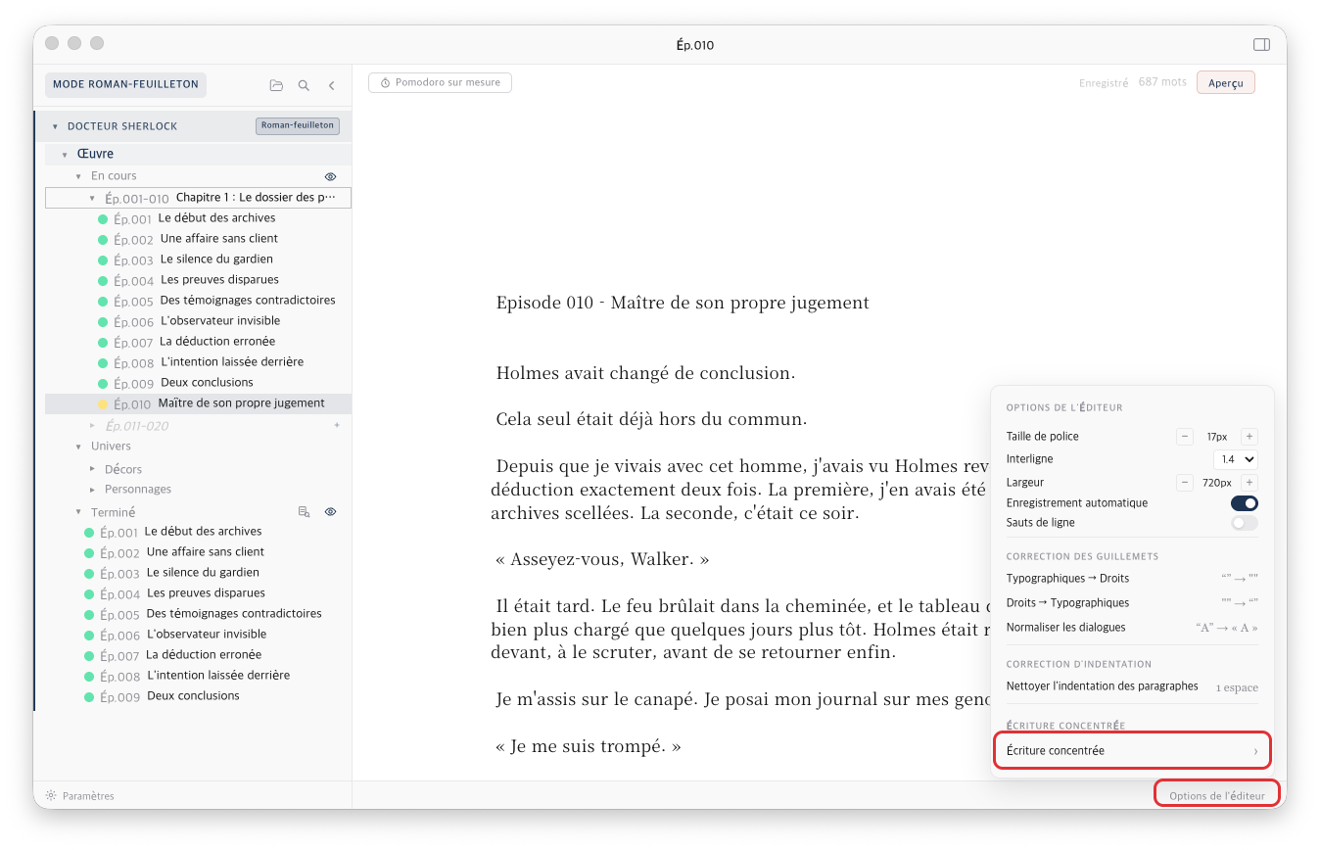Click the list icon beside Terminé
This screenshot has width=1320, height=850.
304,511
